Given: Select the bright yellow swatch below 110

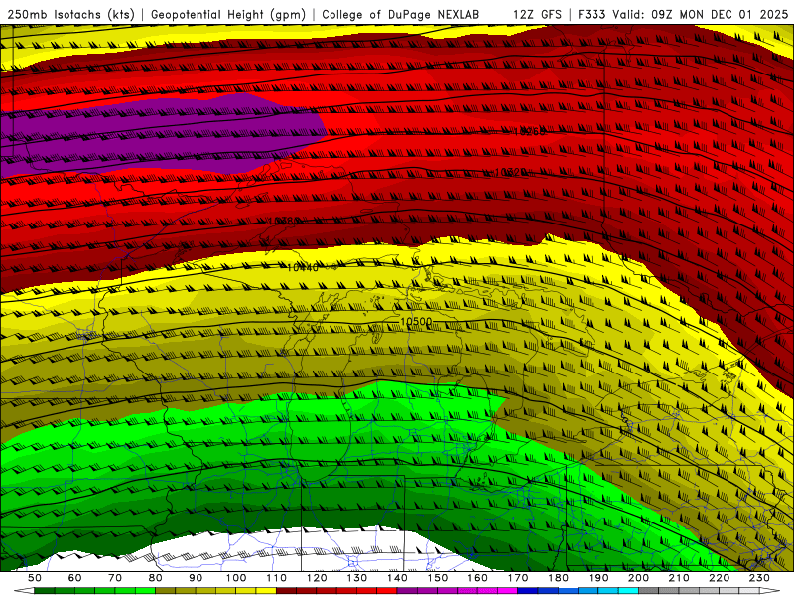Looking at the screenshot, I should click(266, 591).
